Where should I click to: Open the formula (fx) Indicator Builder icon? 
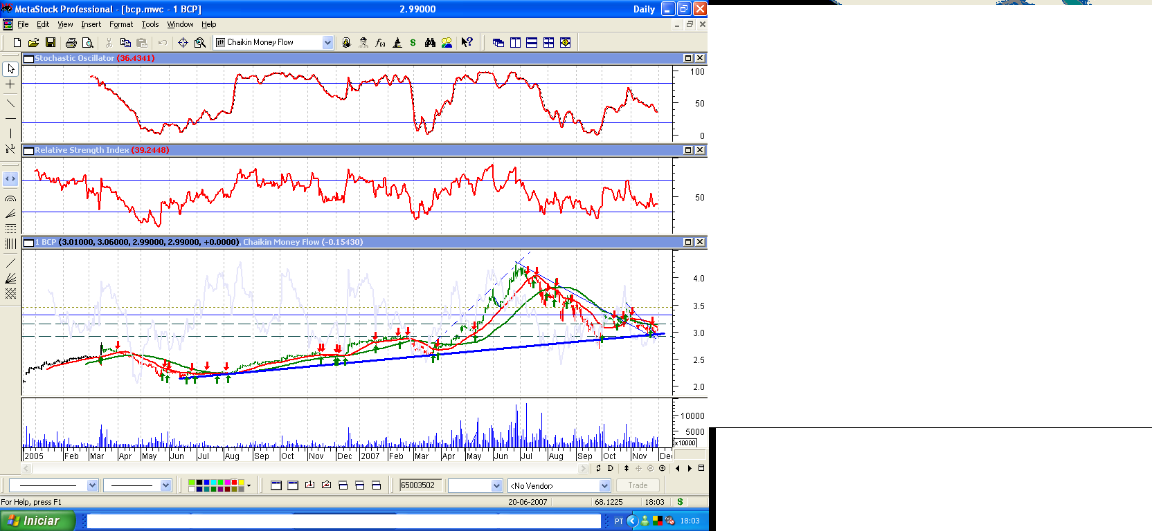click(x=380, y=43)
